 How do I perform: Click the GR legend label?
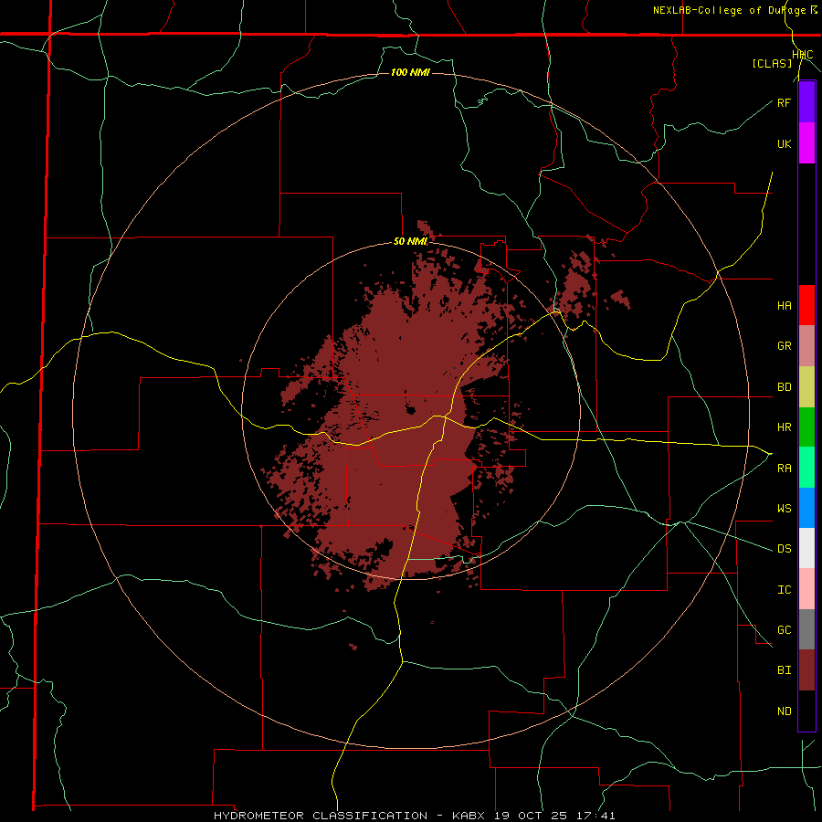(784, 346)
